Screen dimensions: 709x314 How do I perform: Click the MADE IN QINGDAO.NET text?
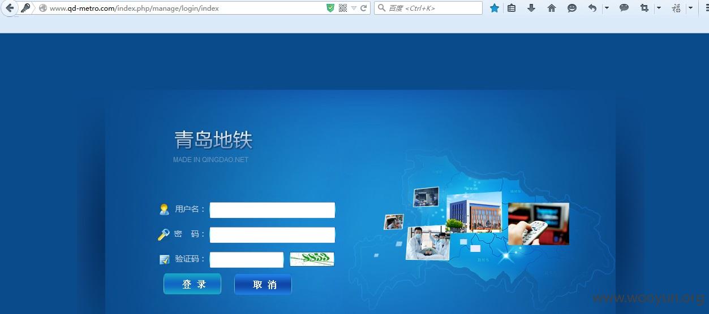click(x=210, y=160)
